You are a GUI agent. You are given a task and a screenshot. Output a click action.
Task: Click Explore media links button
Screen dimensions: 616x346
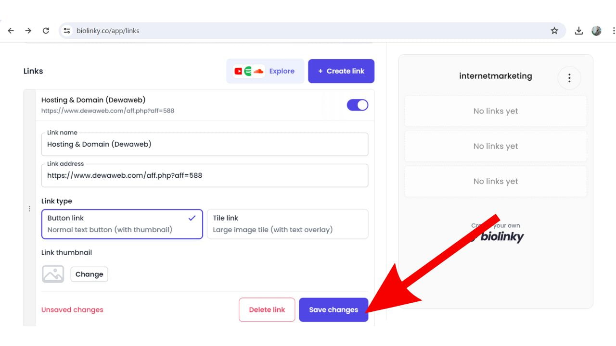[x=265, y=71]
